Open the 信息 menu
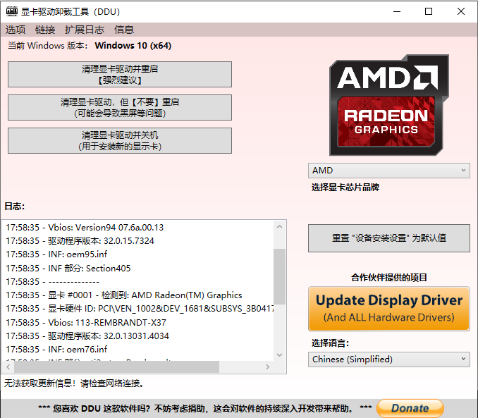 click(x=124, y=30)
